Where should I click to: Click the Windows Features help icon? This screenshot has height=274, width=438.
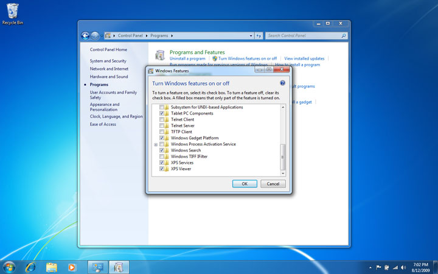coord(283,83)
